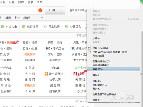The image size is (143, 107).
Task: Open the 聚美优品 link
Action: pyautogui.click(x=30, y=86)
